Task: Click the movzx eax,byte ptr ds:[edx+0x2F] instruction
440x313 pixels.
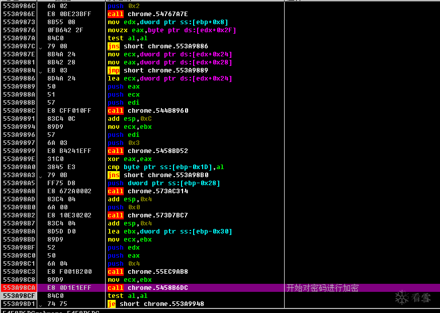Action: pyautogui.click(x=172, y=30)
